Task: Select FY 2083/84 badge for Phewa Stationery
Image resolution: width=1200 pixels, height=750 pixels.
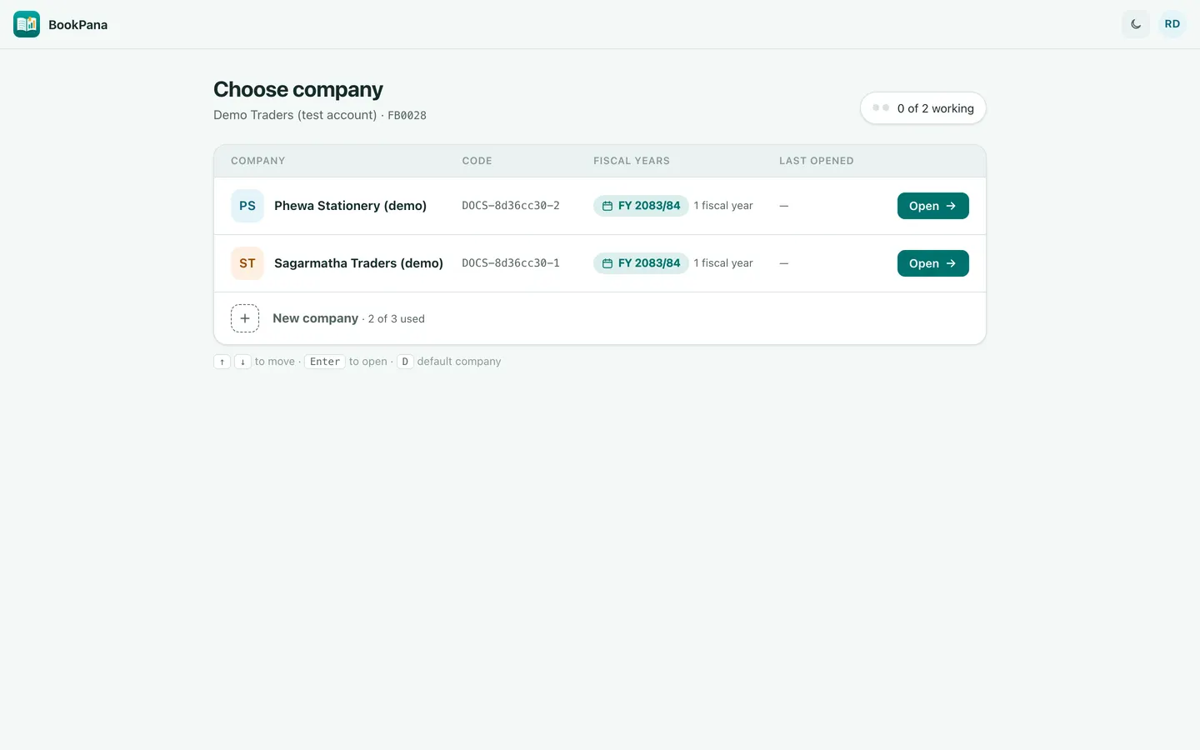Action: click(x=641, y=206)
